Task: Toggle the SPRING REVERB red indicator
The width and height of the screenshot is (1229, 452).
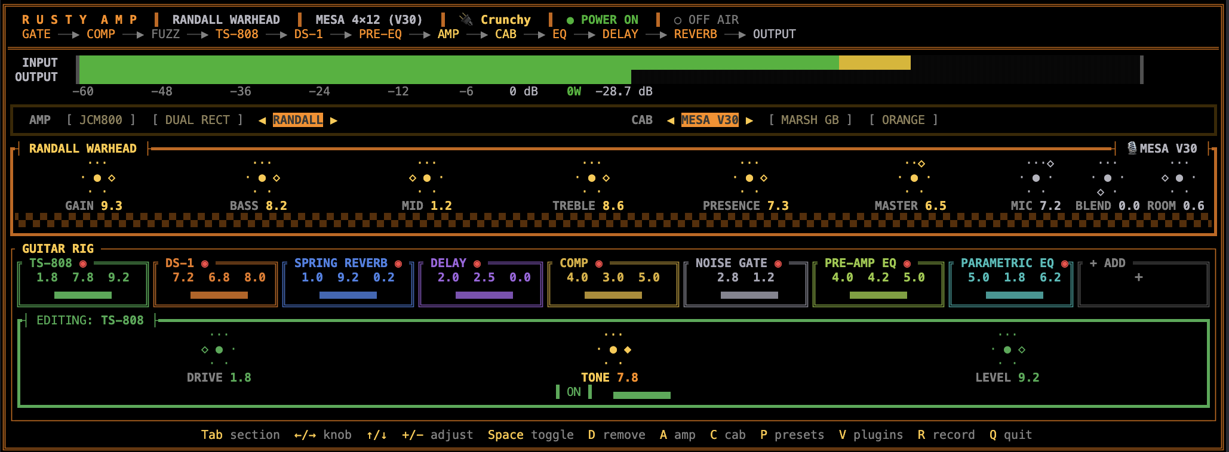Action: pos(398,264)
